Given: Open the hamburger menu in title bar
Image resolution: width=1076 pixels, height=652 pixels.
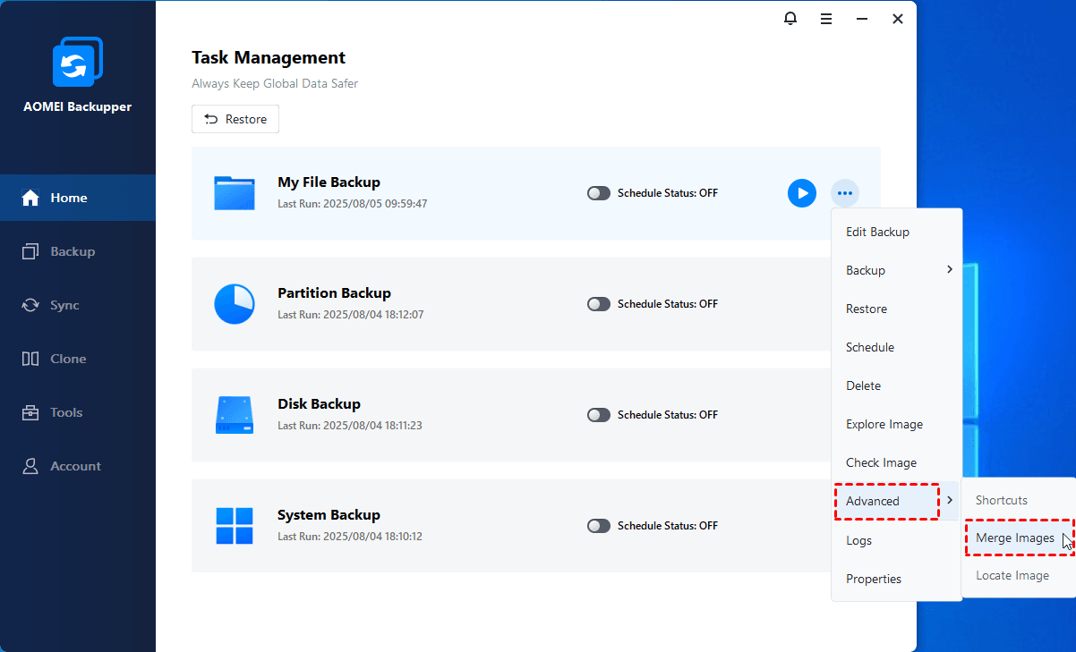Looking at the screenshot, I should coord(826,19).
